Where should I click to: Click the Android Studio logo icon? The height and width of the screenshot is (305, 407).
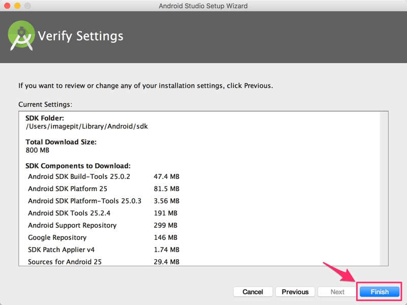(21, 36)
